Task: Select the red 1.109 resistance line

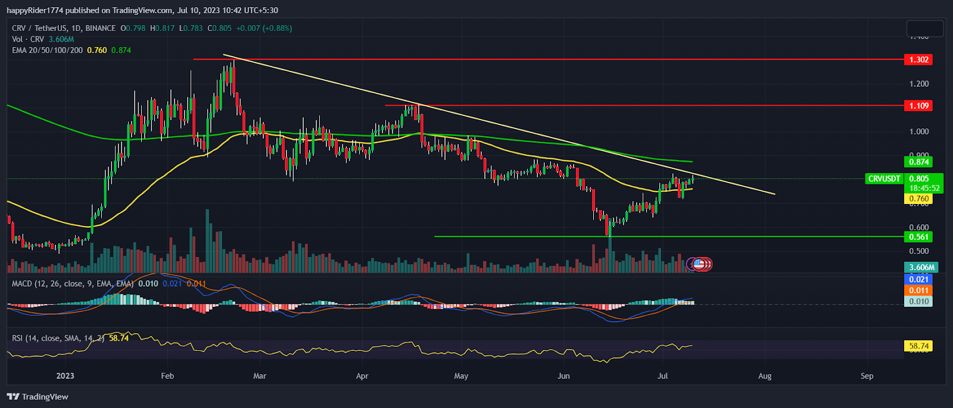Action: tap(644, 105)
